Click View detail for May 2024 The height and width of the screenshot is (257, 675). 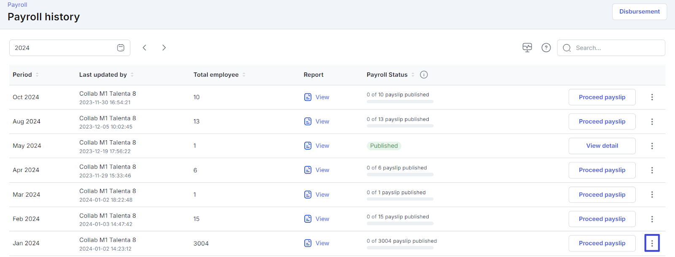(602, 146)
